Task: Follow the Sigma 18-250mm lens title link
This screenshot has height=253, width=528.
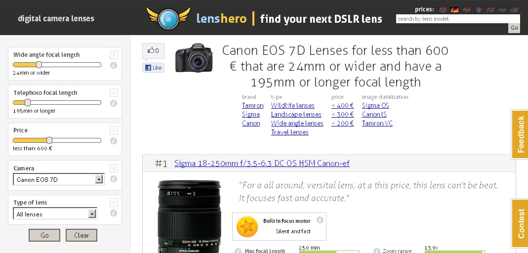Action: click(x=262, y=164)
